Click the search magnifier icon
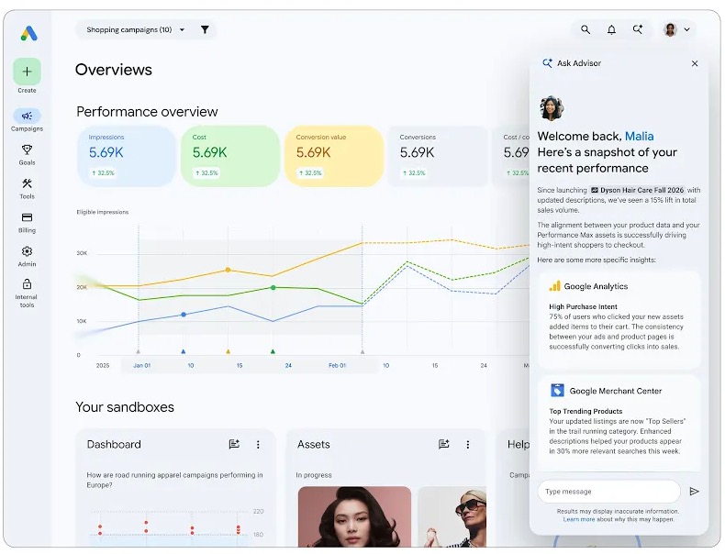This screenshot has width=725, height=554. (x=586, y=29)
